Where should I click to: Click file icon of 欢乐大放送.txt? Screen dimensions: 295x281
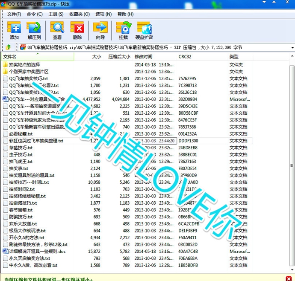[6, 224]
